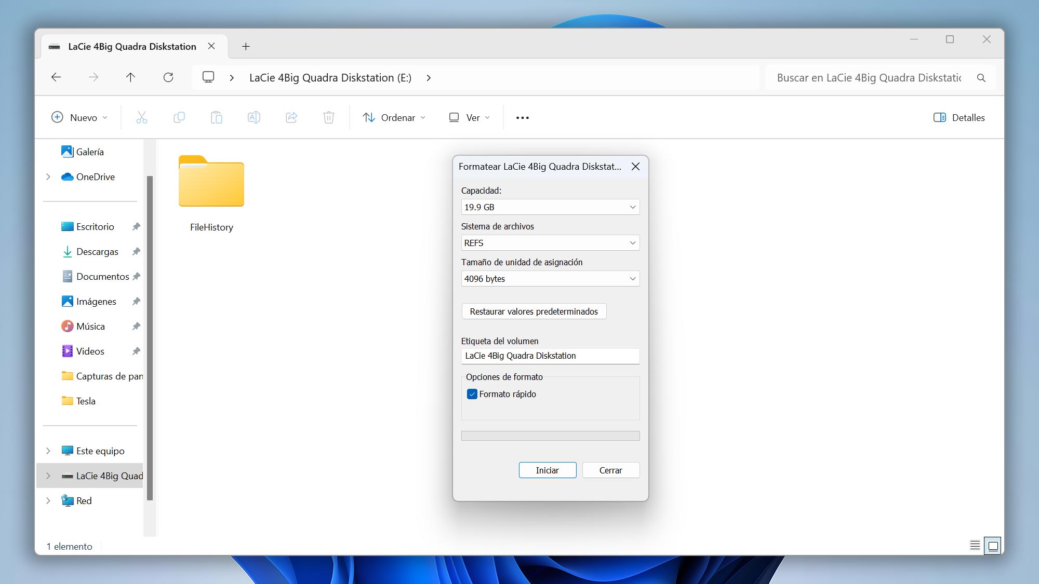Screen dimensions: 1039x584
Task: Click chevron before LaCie in address bar
Action: pos(232,78)
